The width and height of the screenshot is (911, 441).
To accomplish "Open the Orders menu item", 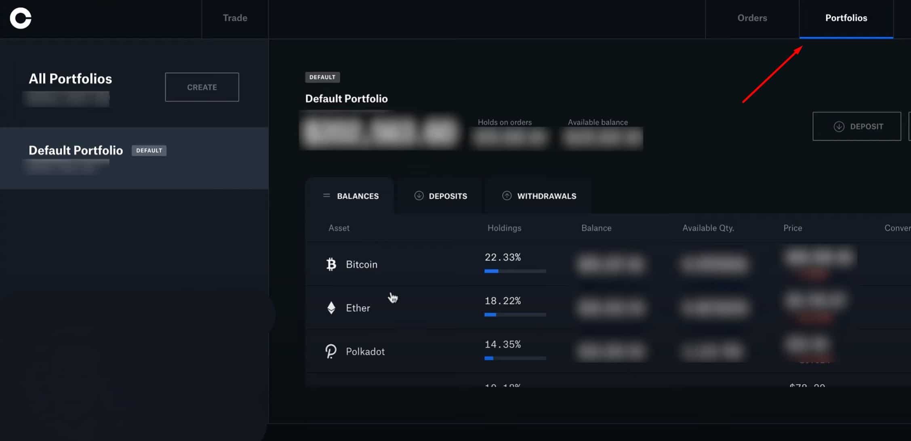I will [x=752, y=17].
